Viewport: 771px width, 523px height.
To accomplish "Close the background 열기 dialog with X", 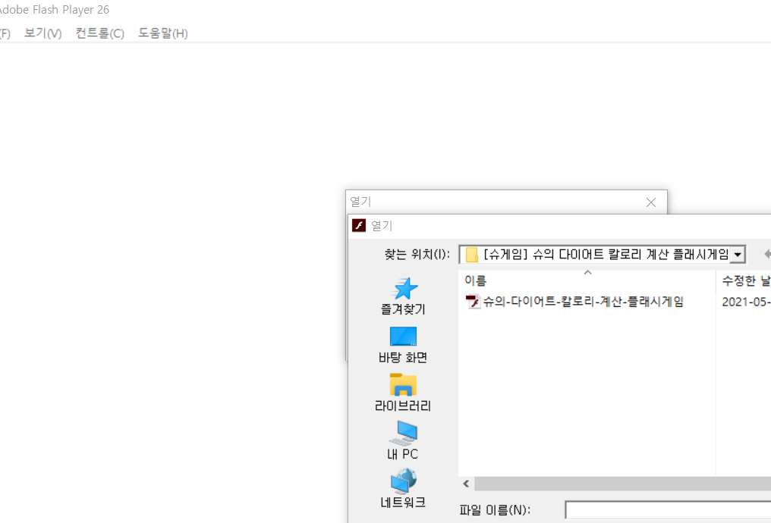I will coord(650,202).
